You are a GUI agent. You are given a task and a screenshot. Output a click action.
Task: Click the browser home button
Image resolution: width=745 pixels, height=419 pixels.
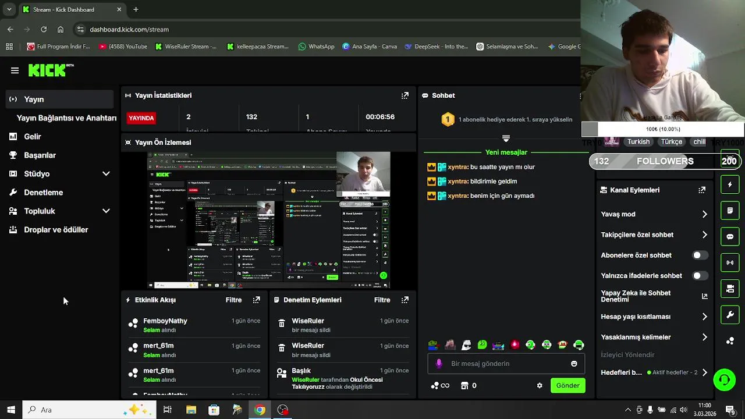pyautogui.click(x=61, y=29)
